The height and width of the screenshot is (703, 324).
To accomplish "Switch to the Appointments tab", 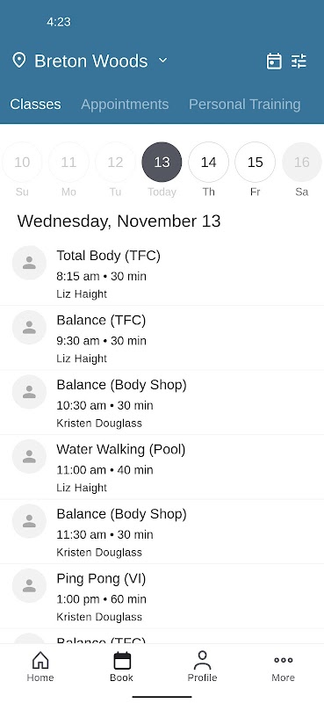I will coord(125,104).
